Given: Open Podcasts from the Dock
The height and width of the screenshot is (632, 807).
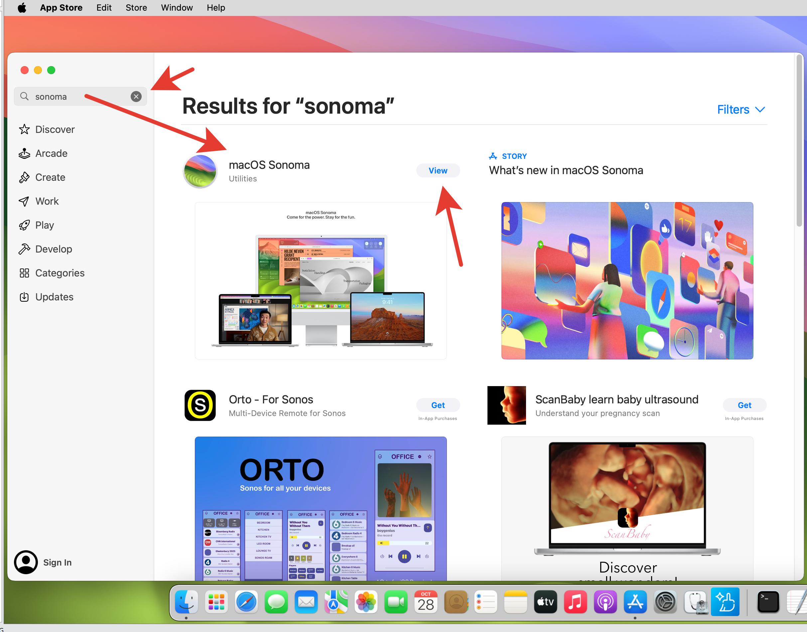Looking at the screenshot, I should point(605,602).
